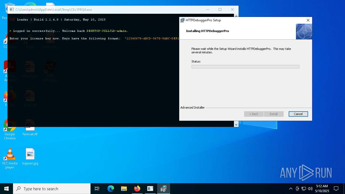Image resolution: width=345 pixels, height=194 pixels.
Task: Click the HTTPDebuggerPro Setup title bar icon
Action: (182, 20)
